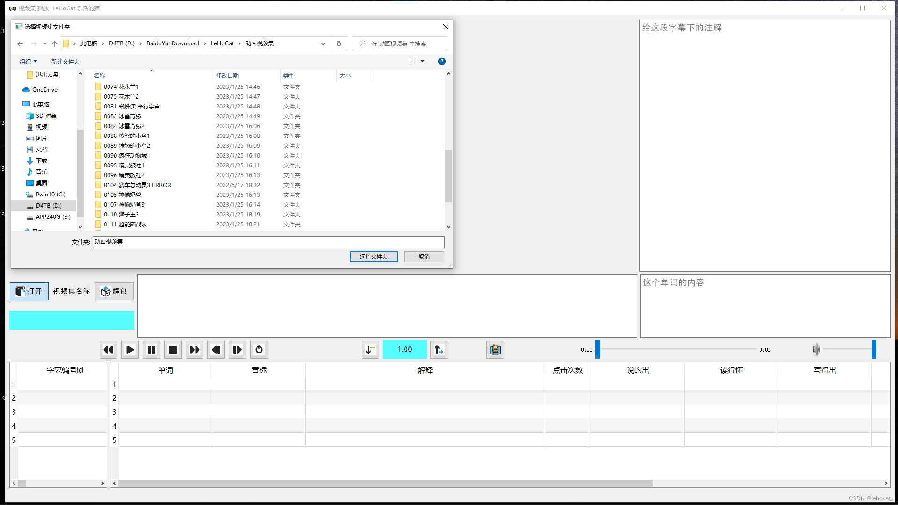Screen dimensions: 898x505
Task: Step to next frame button
Action: [238, 350]
